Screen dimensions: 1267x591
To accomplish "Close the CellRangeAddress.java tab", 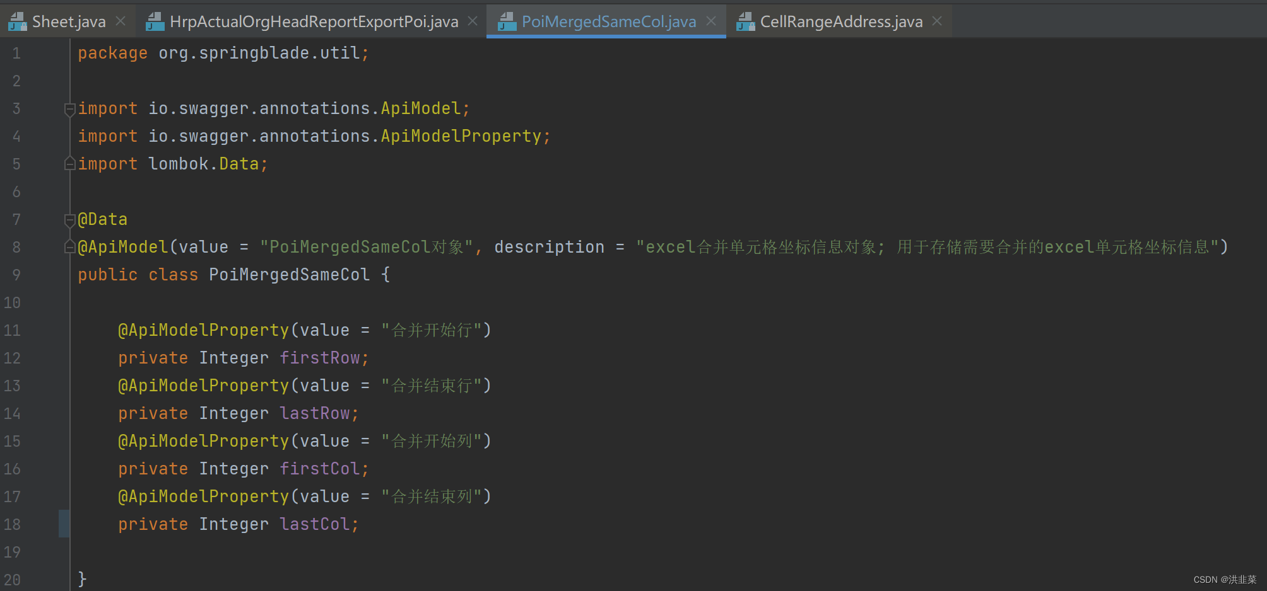I will pyautogui.click(x=937, y=21).
